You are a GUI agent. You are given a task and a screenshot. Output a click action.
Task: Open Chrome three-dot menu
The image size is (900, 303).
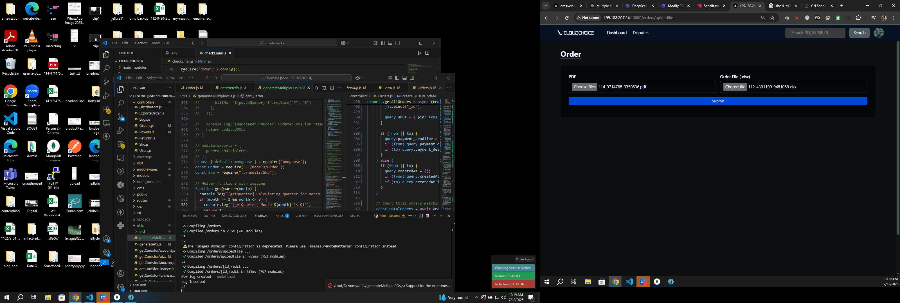coord(894,18)
